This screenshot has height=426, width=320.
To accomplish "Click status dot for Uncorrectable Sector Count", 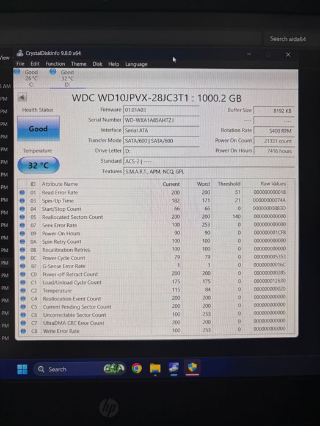I will pyautogui.click(x=23, y=315).
